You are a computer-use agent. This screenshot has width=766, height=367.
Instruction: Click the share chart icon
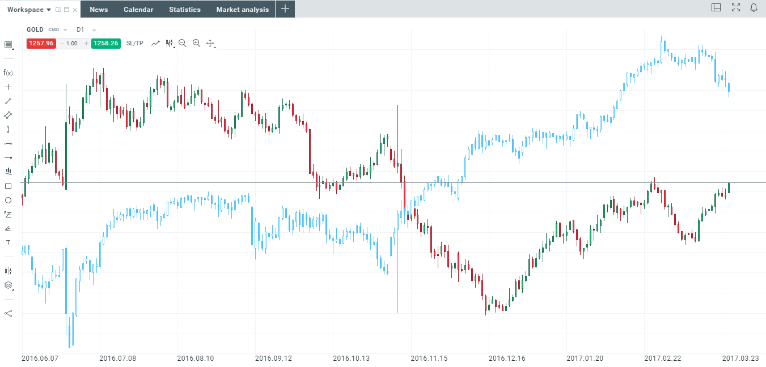click(8, 313)
